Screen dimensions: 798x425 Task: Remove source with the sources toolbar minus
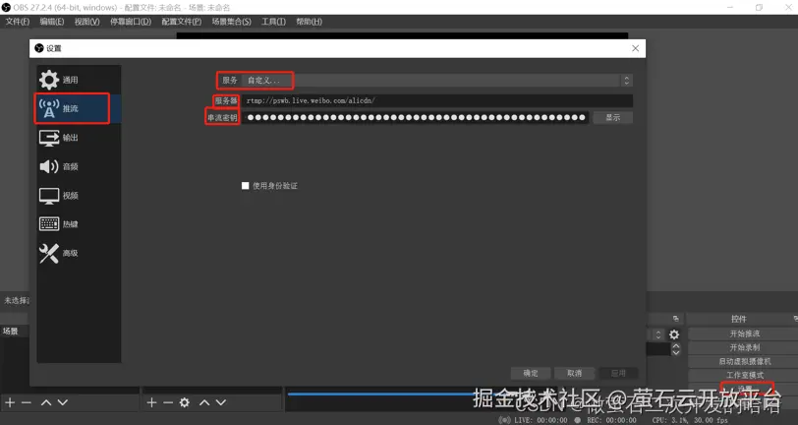click(168, 402)
